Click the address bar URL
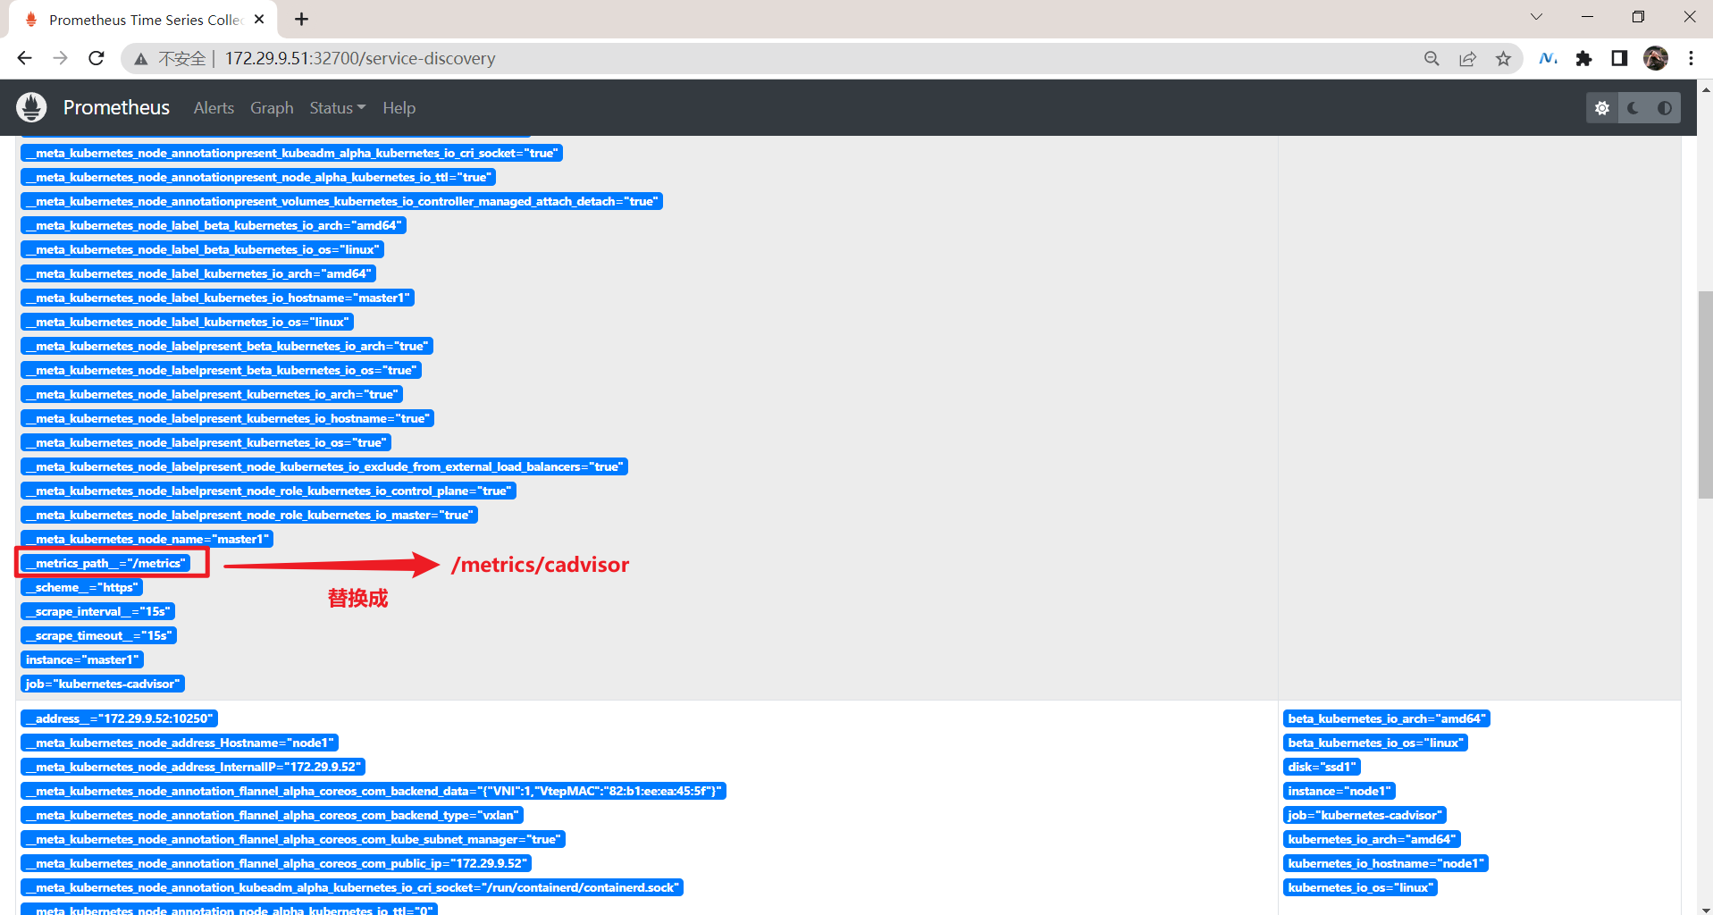The height and width of the screenshot is (915, 1713). point(360,58)
